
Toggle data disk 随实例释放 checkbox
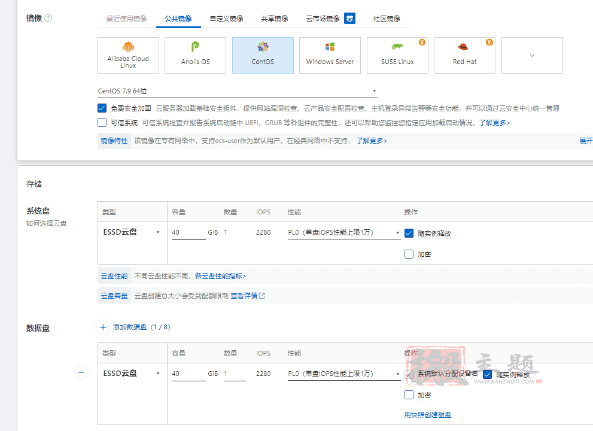(488, 375)
